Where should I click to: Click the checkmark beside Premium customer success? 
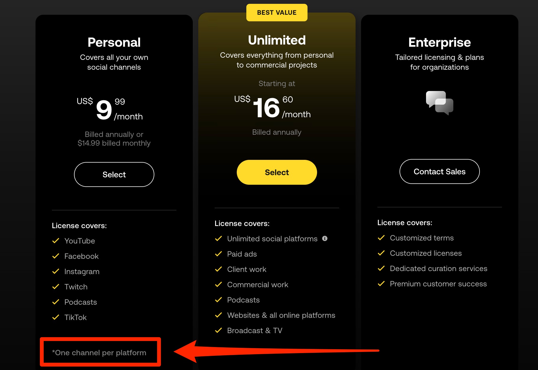(x=381, y=284)
